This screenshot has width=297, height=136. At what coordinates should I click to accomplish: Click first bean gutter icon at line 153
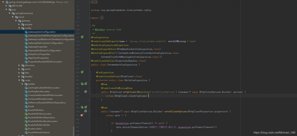82,84
